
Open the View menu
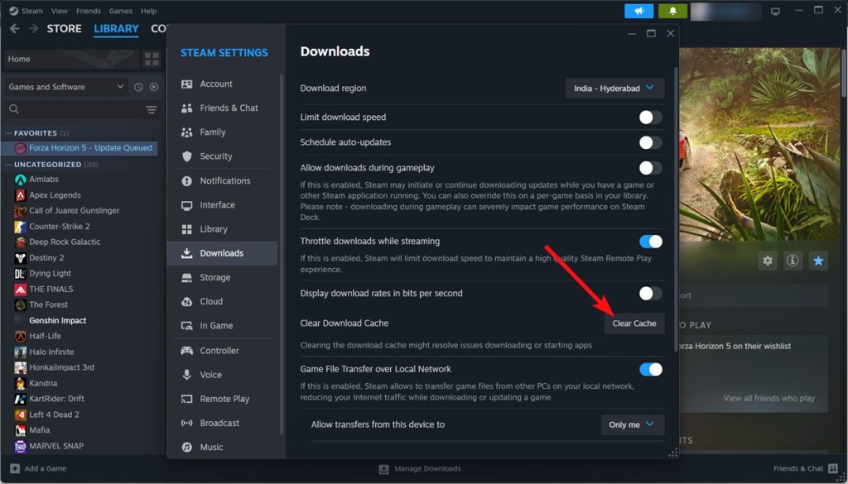(60, 11)
